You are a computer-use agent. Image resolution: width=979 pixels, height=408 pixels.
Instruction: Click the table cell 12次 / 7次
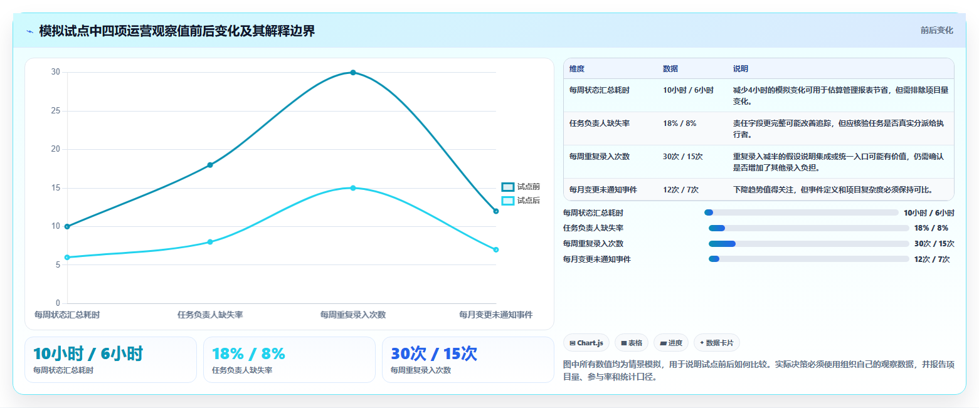click(680, 189)
